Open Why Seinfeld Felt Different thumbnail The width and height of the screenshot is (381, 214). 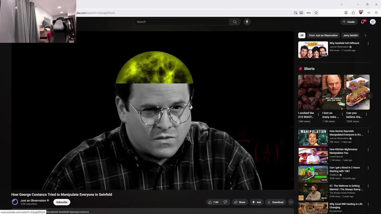(x=313, y=50)
